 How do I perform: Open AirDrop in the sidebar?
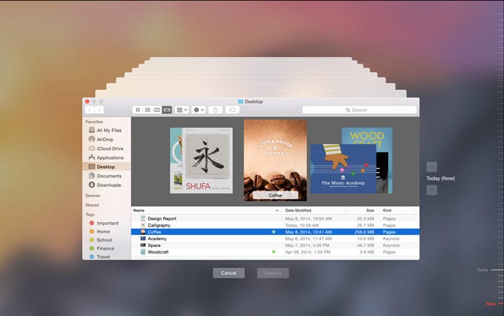point(104,139)
